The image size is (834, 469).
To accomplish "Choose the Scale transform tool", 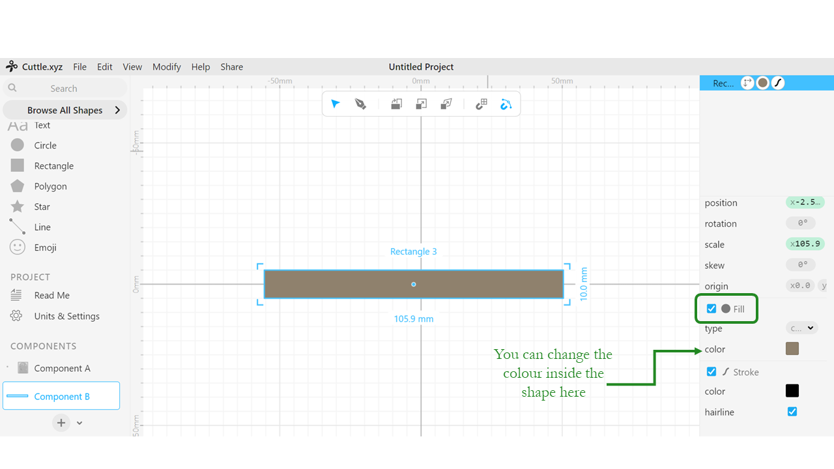I will tap(422, 104).
